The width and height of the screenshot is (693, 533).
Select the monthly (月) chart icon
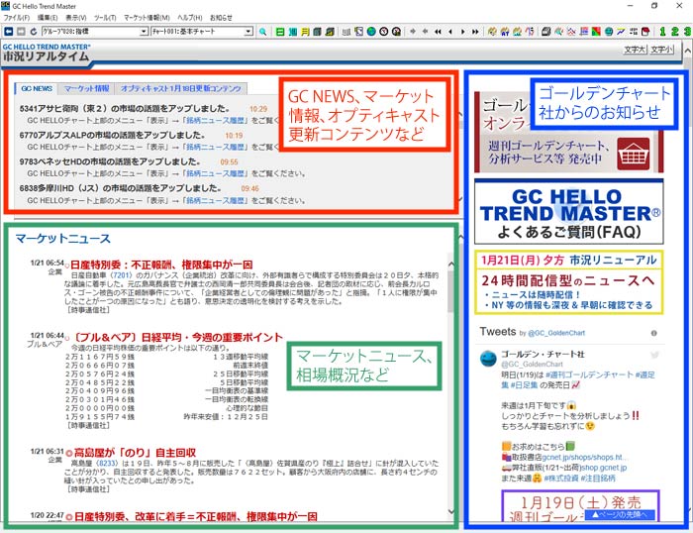tap(305, 32)
